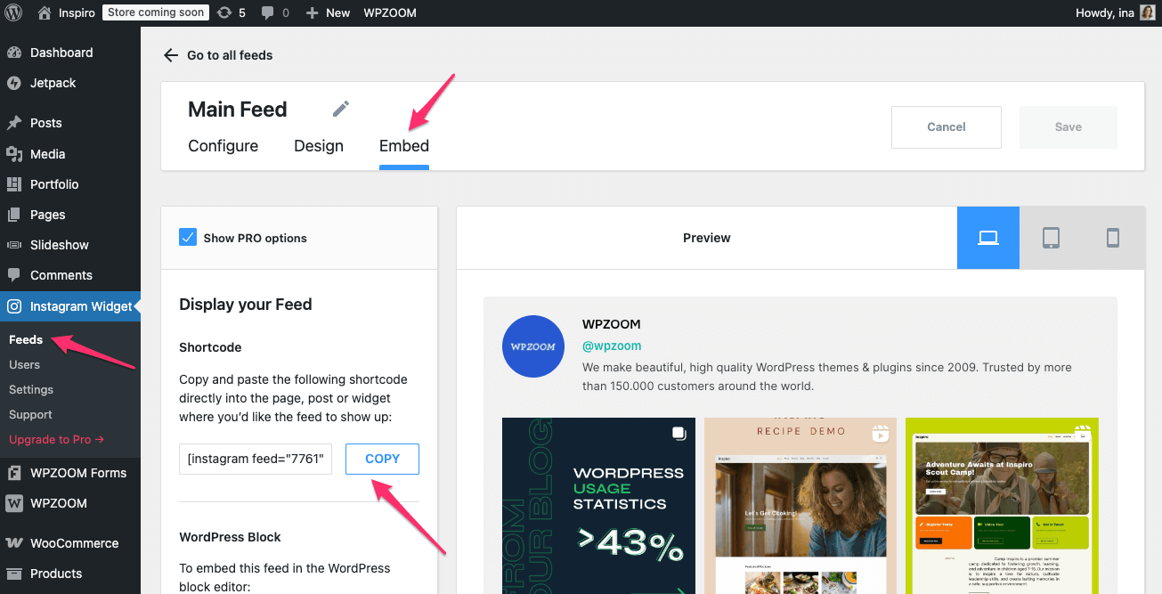Toggle Show PRO options checkbox
Screen dimensions: 1162x594
188,237
